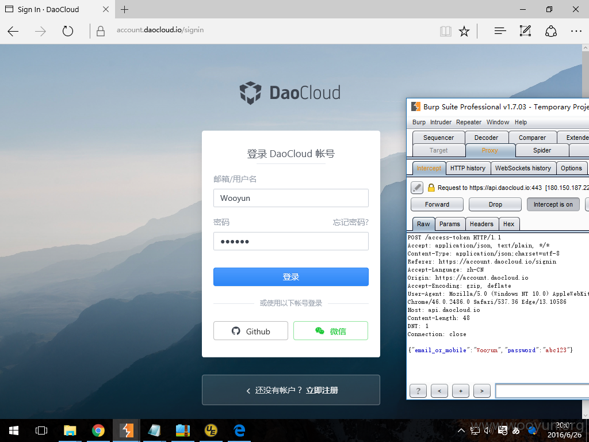The width and height of the screenshot is (589, 442).
Task: Click the browser forward arrow
Action: point(40,31)
